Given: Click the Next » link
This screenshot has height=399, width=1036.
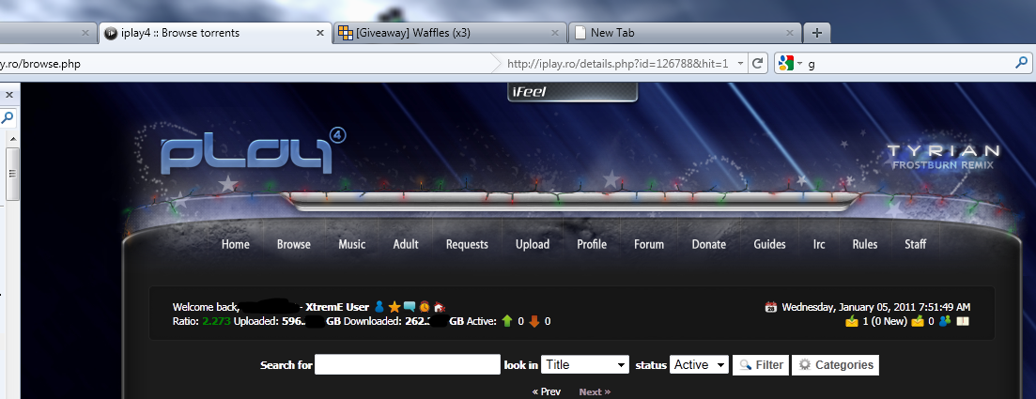Looking at the screenshot, I should tap(595, 391).
